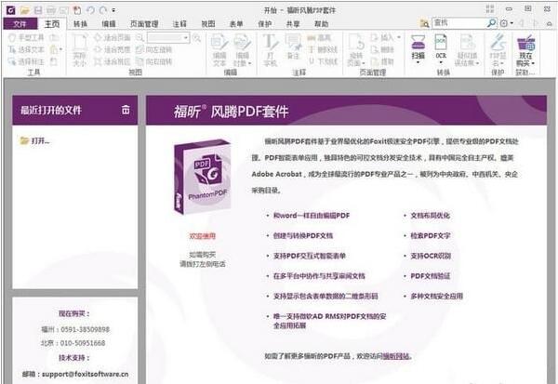
Task: Click the Open folder icon in quick access toolbar
Action: (24, 10)
